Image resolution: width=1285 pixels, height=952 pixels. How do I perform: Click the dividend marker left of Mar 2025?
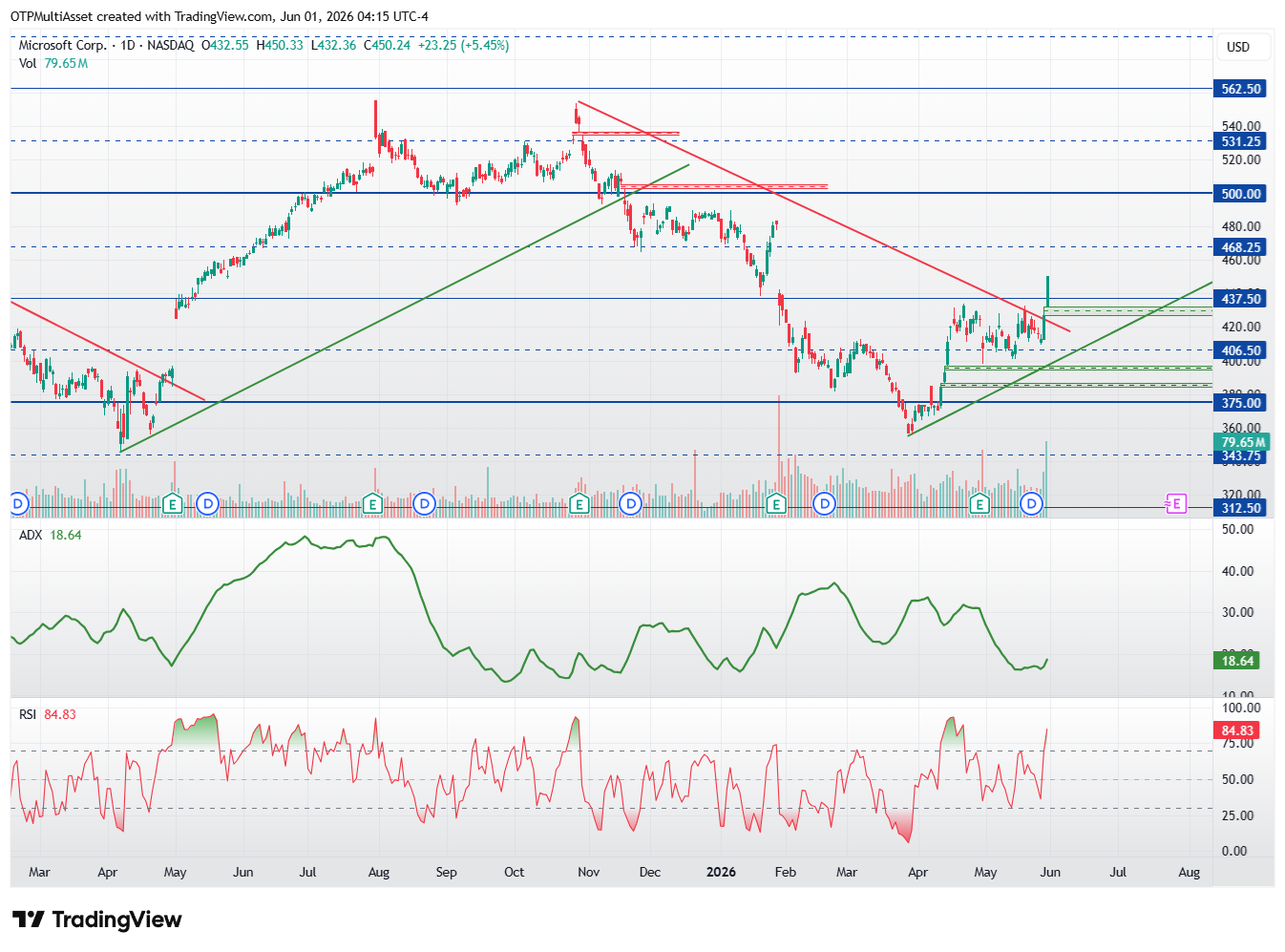(17, 503)
